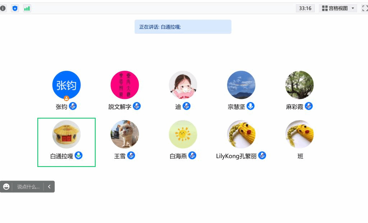Toggle the muted mic beside LilyKong孔繁丽
This screenshot has height=223, width=368.
262,155
